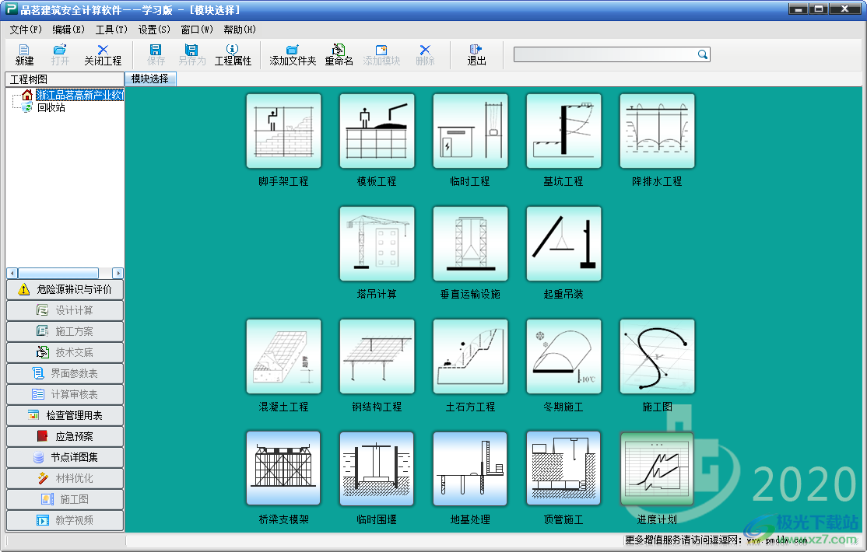The width and height of the screenshot is (867, 552).
Task: Click the 危险源辨识与评价 sidebar button
Action: (x=65, y=289)
